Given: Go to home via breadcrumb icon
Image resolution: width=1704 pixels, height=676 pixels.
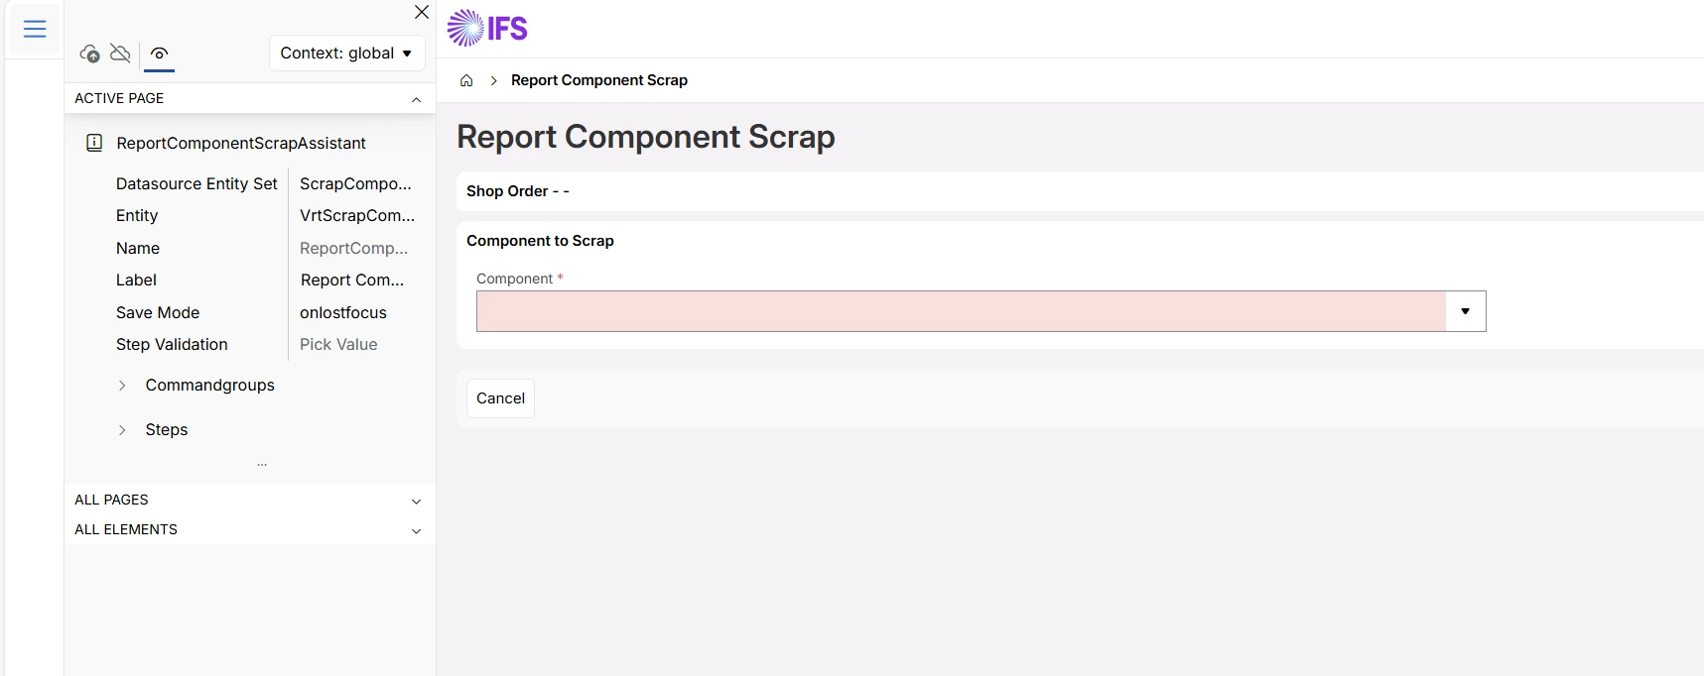Looking at the screenshot, I should (x=466, y=80).
